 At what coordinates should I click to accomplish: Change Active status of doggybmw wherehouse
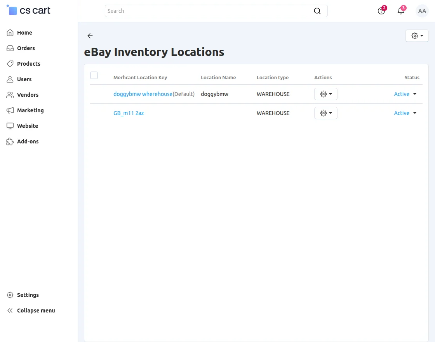[x=405, y=94]
